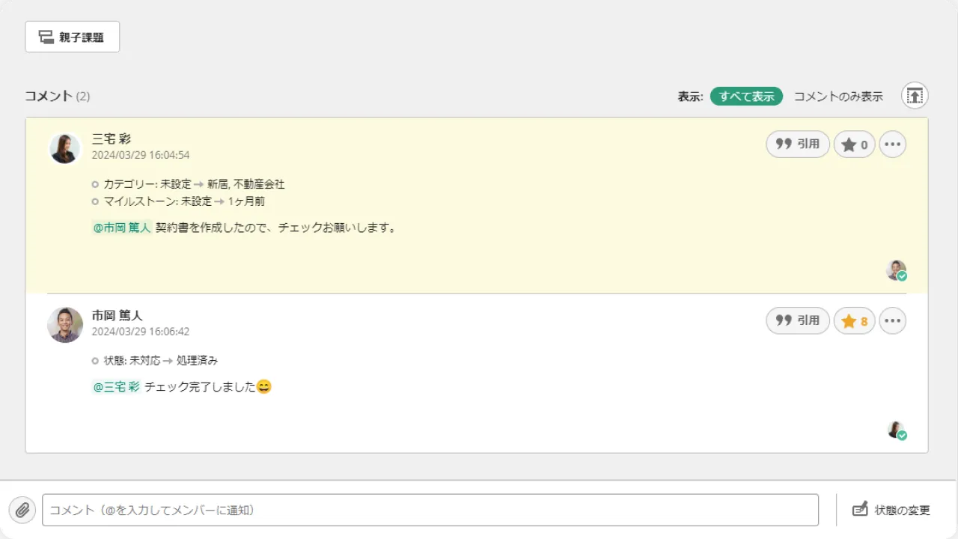Open the three-dot menu on 市岡's comment

point(892,320)
